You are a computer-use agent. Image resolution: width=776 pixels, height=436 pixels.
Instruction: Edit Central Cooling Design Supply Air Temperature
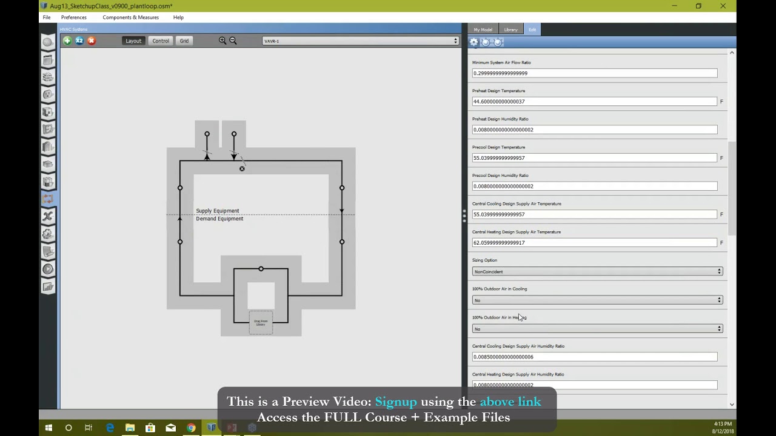(595, 214)
